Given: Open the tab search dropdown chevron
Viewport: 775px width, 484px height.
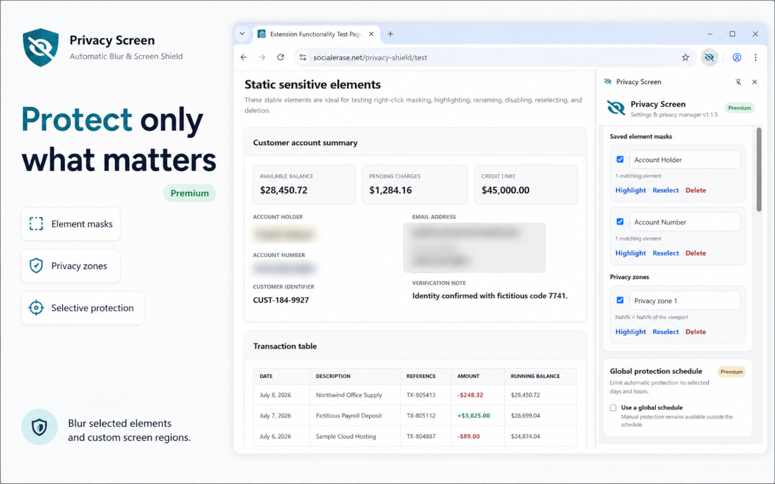Looking at the screenshot, I should (x=242, y=34).
